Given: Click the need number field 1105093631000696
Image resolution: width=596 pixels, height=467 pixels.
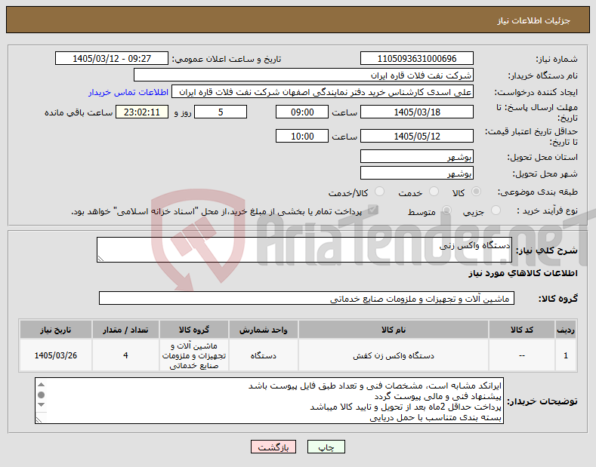Looking at the screenshot, I should click(x=416, y=59).
